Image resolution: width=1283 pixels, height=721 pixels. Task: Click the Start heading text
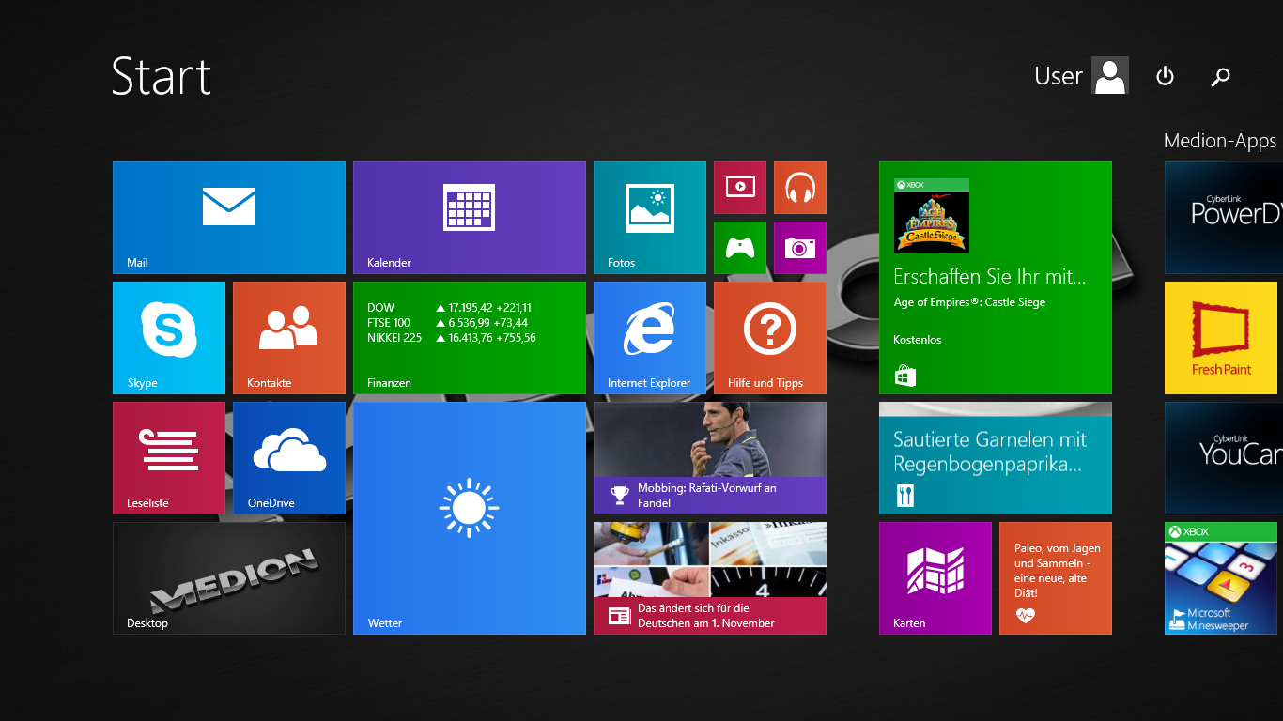[x=162, y=76]
